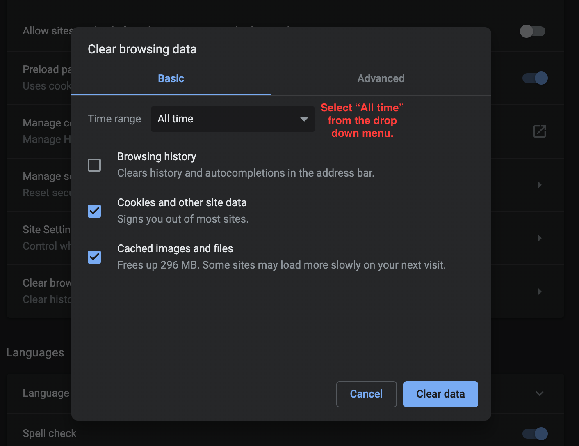Toggle the Preload pages switch
This screenshot has width=579, height=446.
pos(535,78)
